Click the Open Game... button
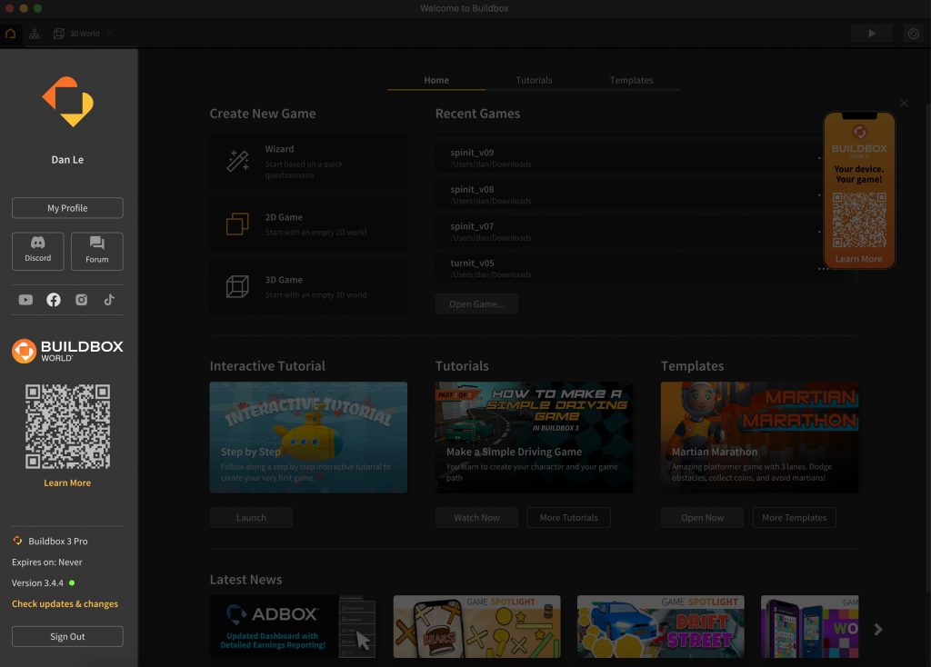The height and width of the screenshot is (667, 931). tap(476, 304)
